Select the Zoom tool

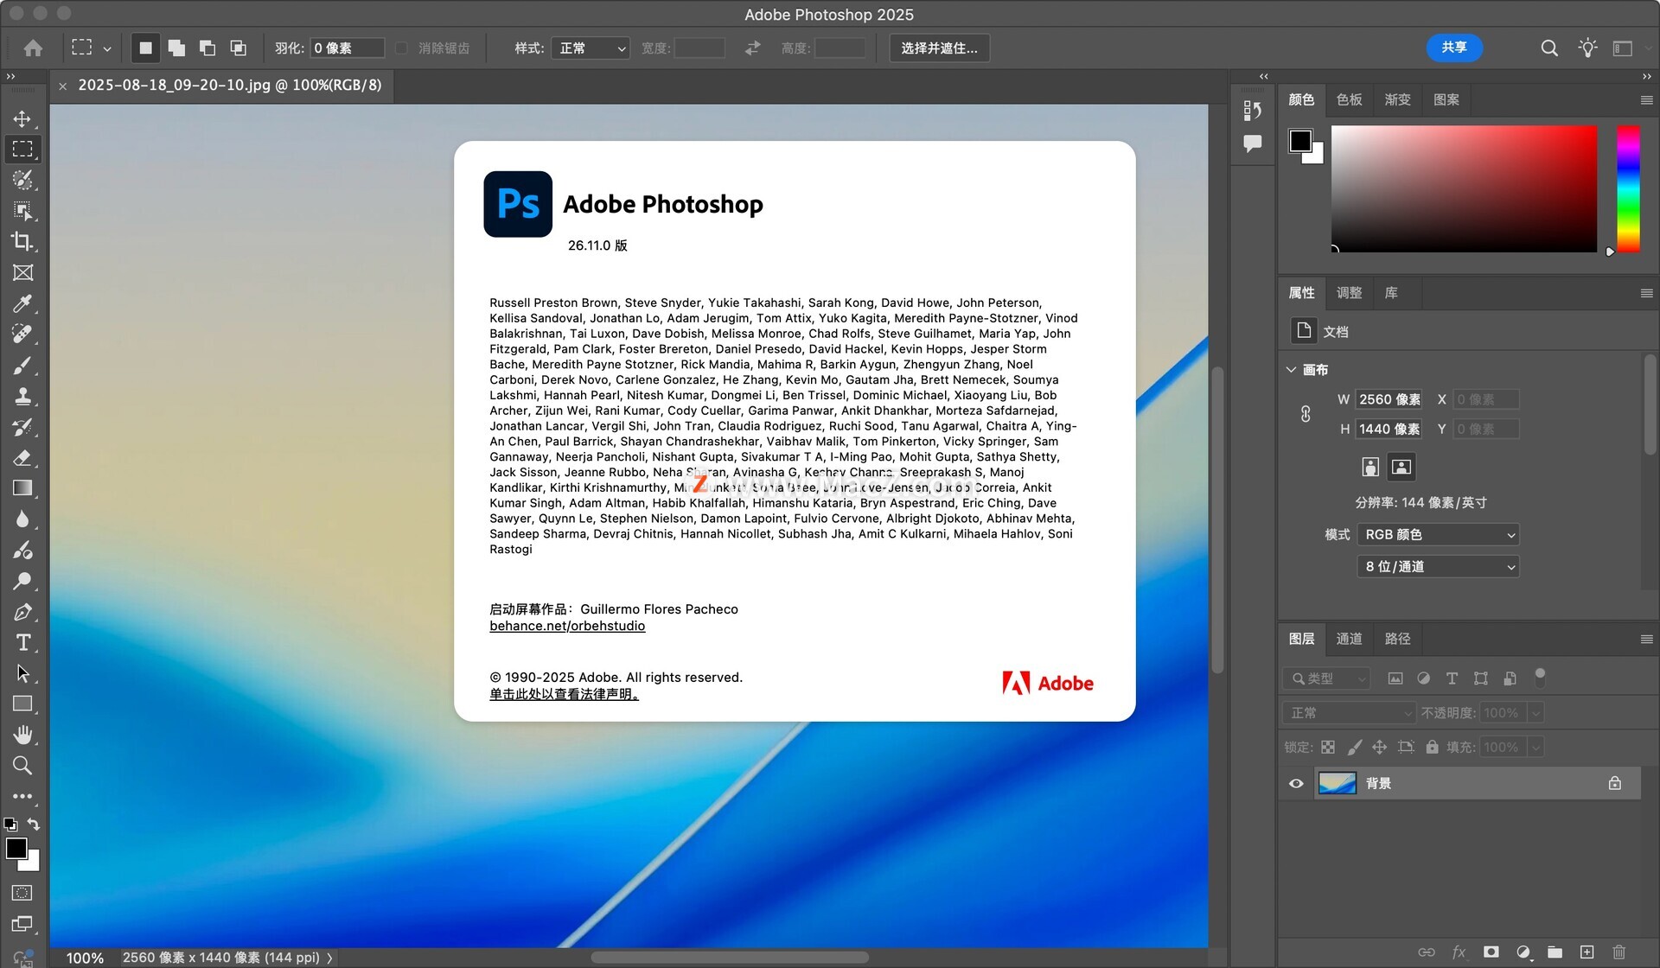(22, 766)
